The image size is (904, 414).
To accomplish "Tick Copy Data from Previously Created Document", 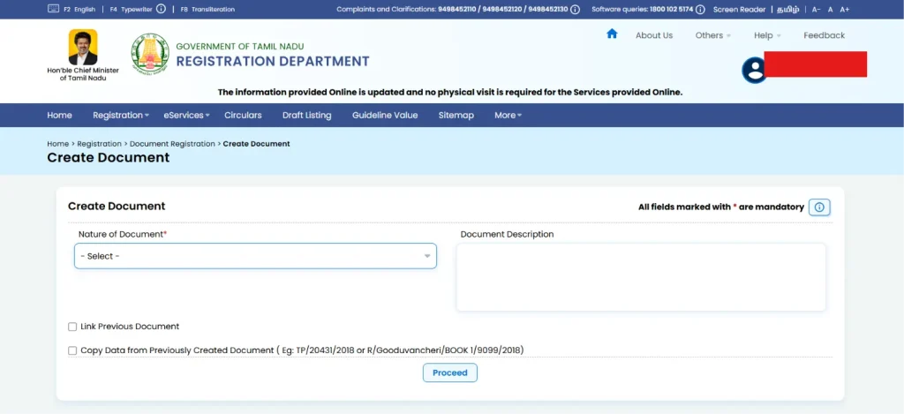I will (x=72, y=350).
